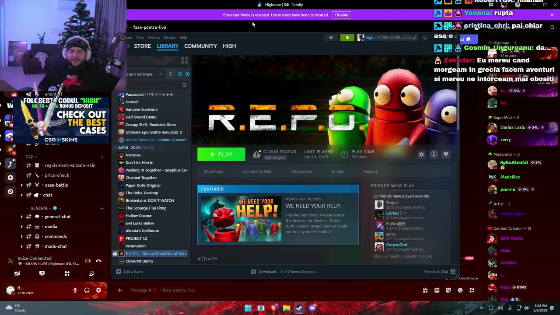
Task: Click the Cloud Status out-of-sync icon
Action: 257,154
